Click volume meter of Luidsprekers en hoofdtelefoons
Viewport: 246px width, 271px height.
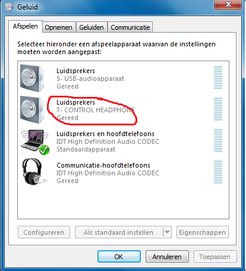(218, 141)
